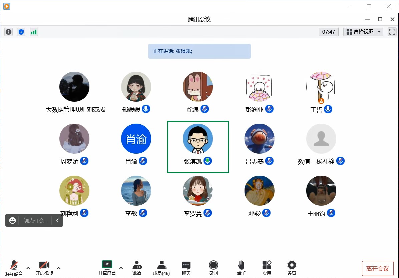Click 彭润亚 muted microphone icon
The height and width of the screenshot is (278, 399).
pos(269,109)
